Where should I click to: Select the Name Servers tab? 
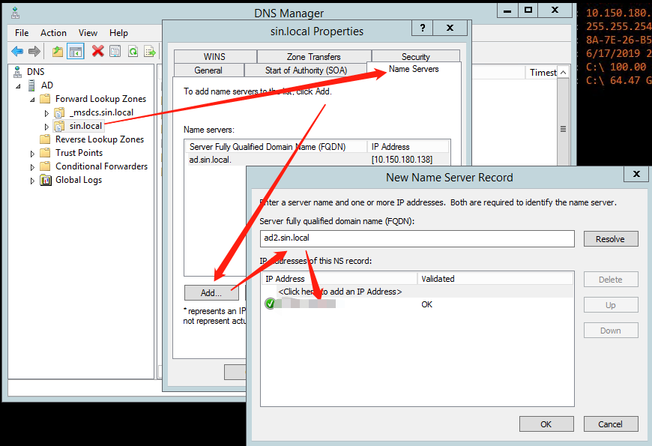(x=414, y=69)
